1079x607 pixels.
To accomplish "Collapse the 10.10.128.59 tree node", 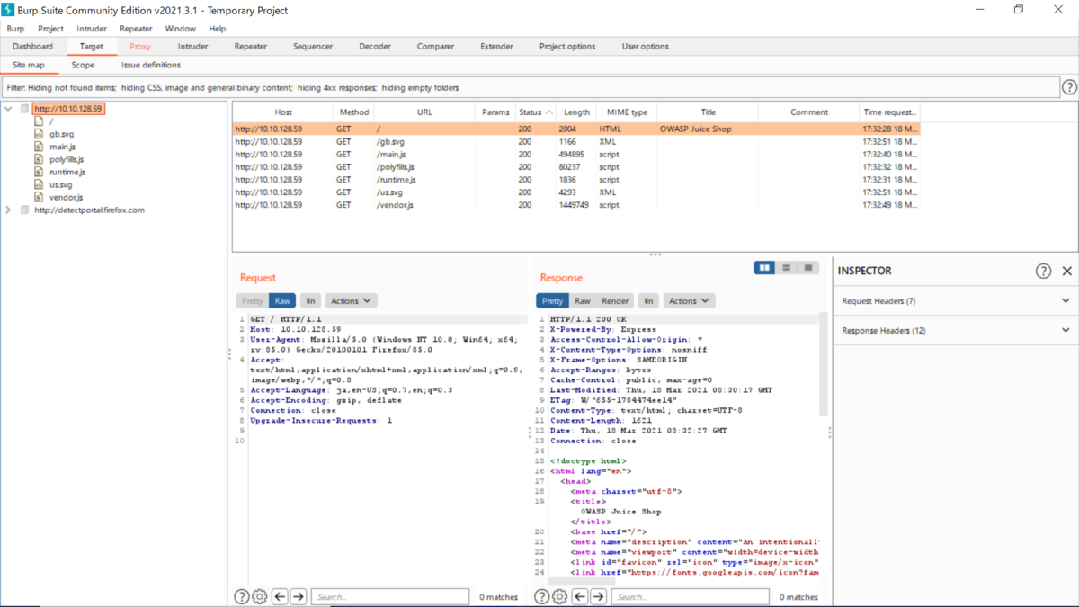I will [x=9, y=109].
